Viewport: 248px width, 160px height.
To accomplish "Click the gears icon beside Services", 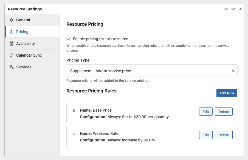I will click(12, 67).
